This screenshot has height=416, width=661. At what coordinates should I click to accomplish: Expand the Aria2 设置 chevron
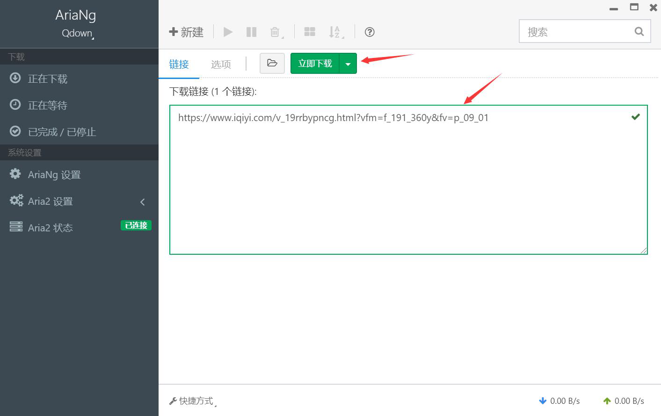click(x=143, y=201)
